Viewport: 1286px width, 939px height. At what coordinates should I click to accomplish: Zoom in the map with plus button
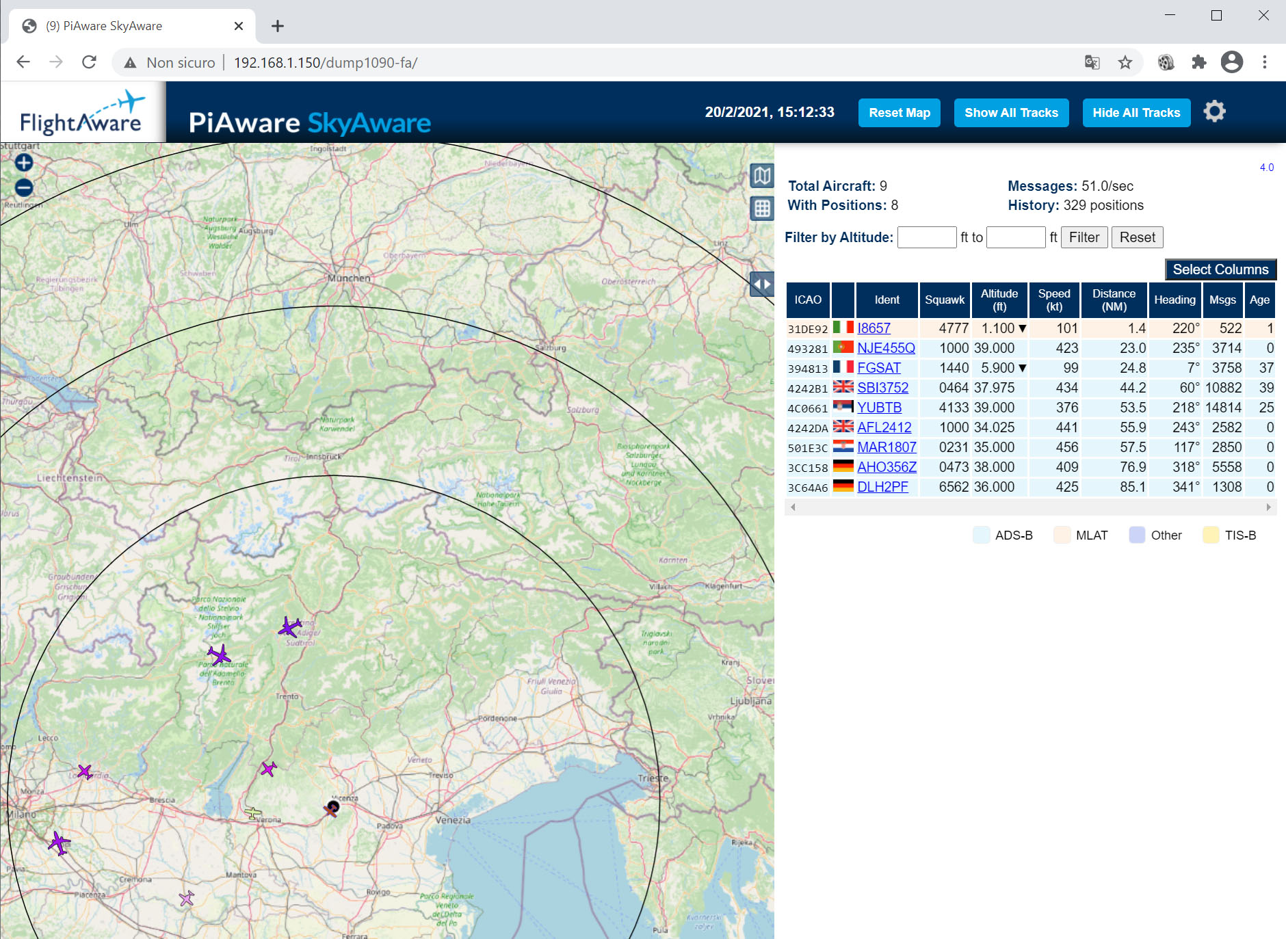coord(24,163)
